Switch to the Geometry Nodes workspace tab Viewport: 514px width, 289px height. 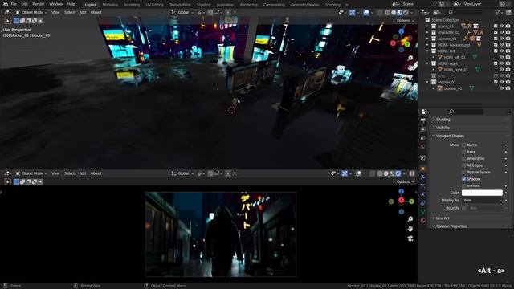point(305,5)
